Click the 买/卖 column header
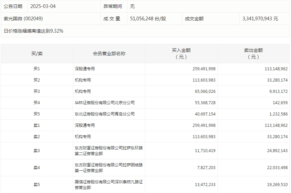 [37, 54]
